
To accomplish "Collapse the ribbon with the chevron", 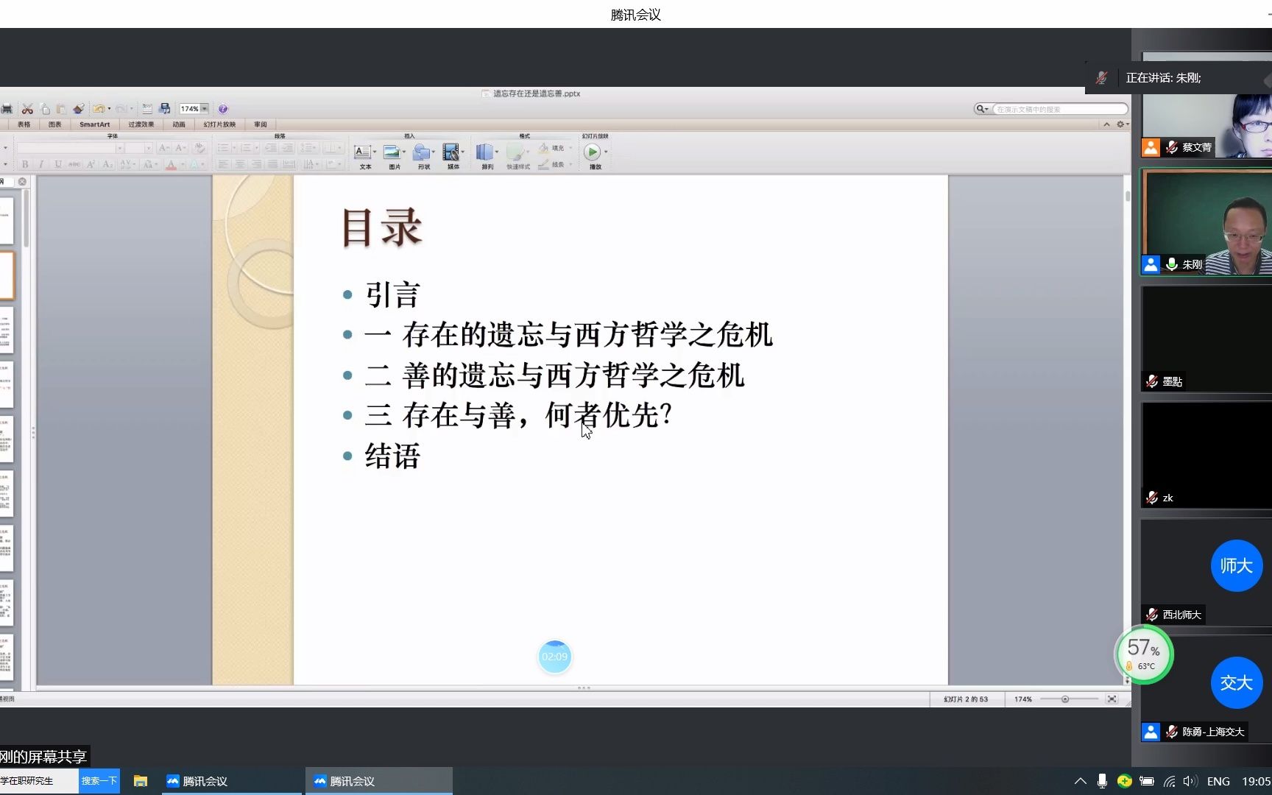I will tap(1106, 124).
